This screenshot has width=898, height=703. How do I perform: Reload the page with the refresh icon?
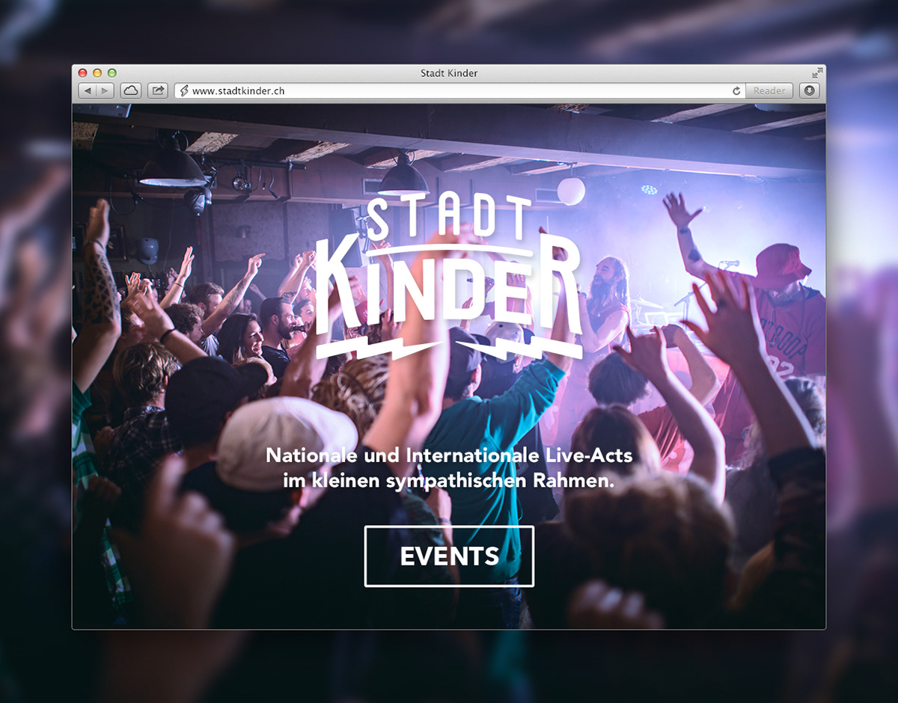[736, 91]
